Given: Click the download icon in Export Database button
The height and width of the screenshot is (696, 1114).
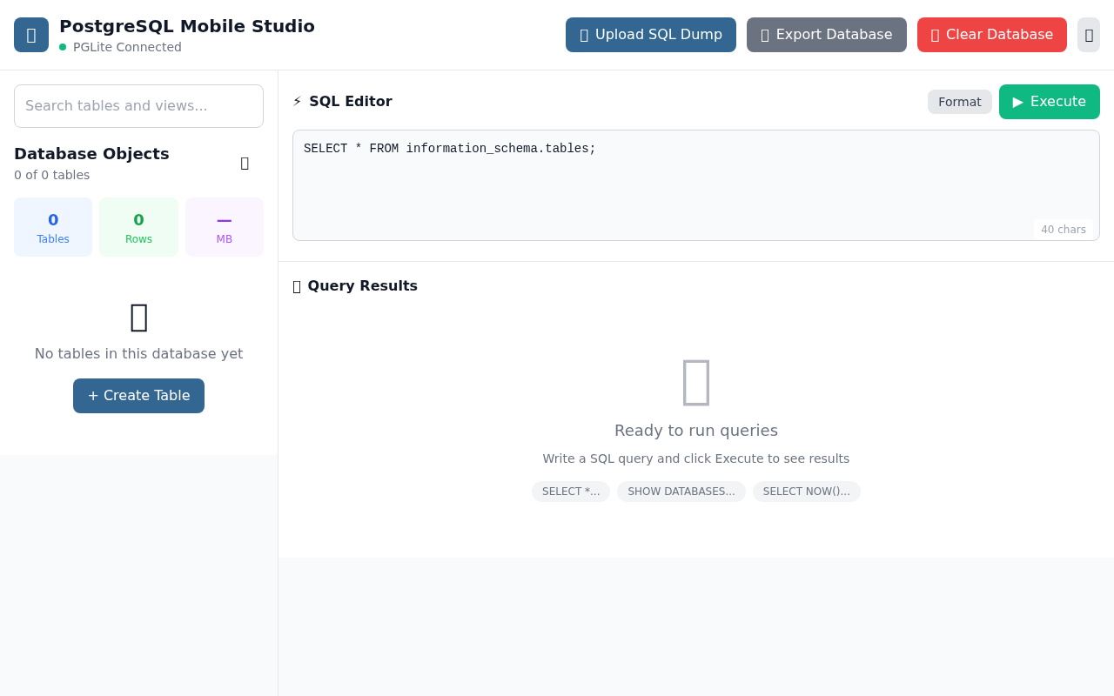Looking at the screenshot, I should pyautogui.click(x=766, y=35).
